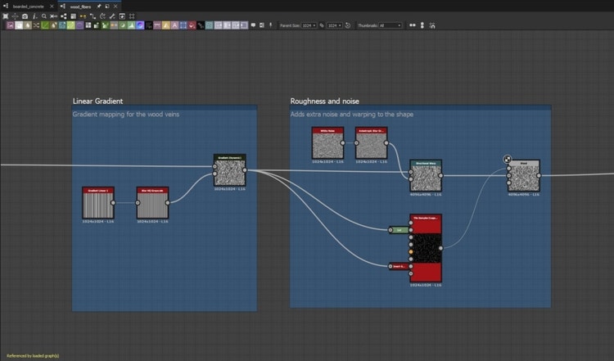Switch to the boarded_concrete tab
This screenshot has width=614, height=361.
(29, 6)
